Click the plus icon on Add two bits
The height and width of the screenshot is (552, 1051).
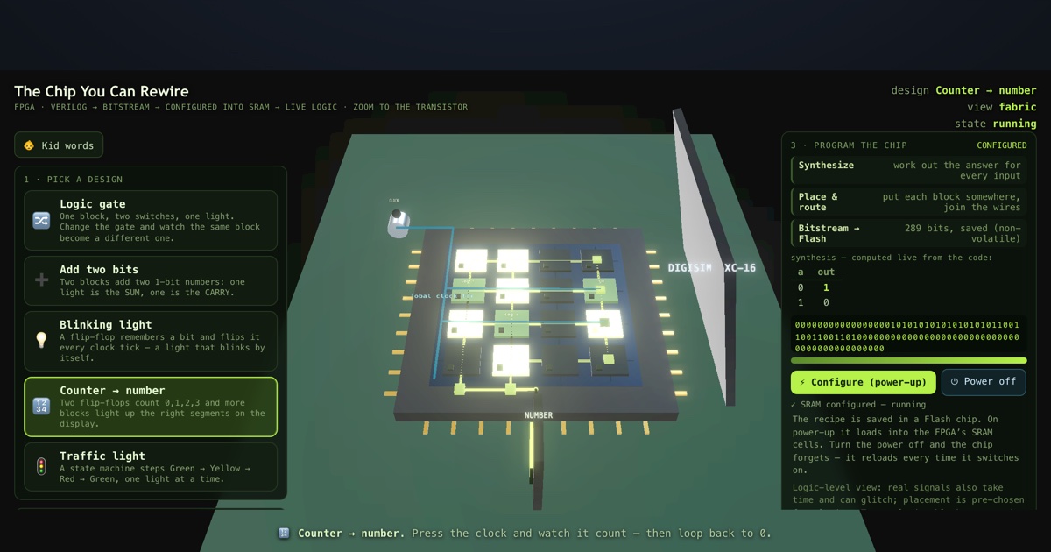(41, 280)
